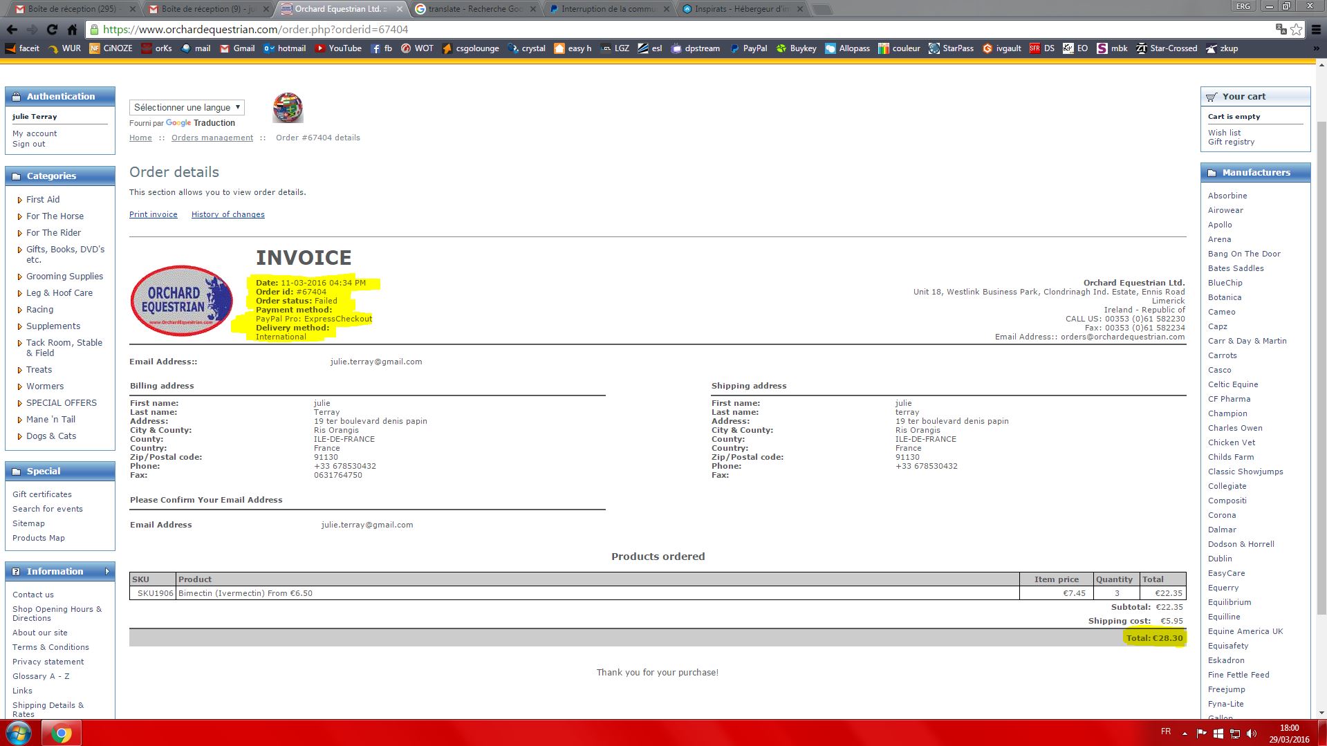Open the Gmail bookmark
1327x746 pixels.
coord(237,48)
